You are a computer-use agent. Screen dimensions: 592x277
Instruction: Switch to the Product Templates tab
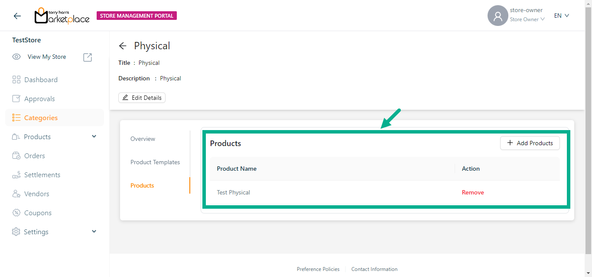(155, 162)
